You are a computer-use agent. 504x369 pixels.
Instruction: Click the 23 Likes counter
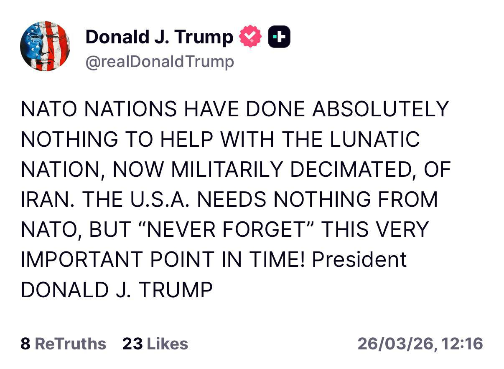[x=155, y=344]
